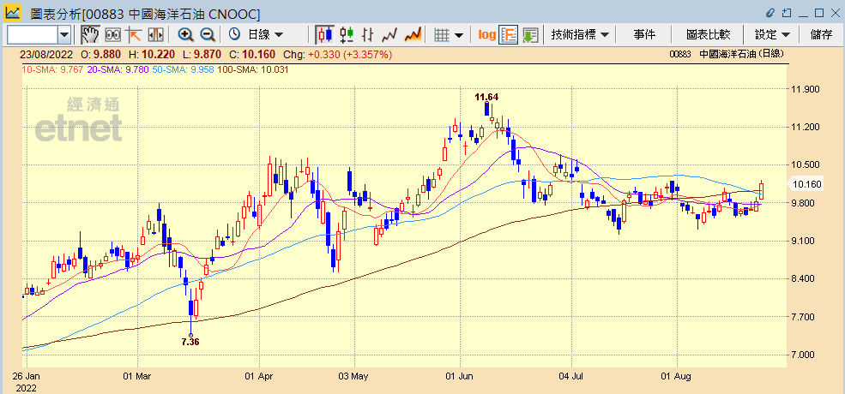
Task: Click the 00883 中國海洋石油(日線) chart label
Action: (727, 54)
